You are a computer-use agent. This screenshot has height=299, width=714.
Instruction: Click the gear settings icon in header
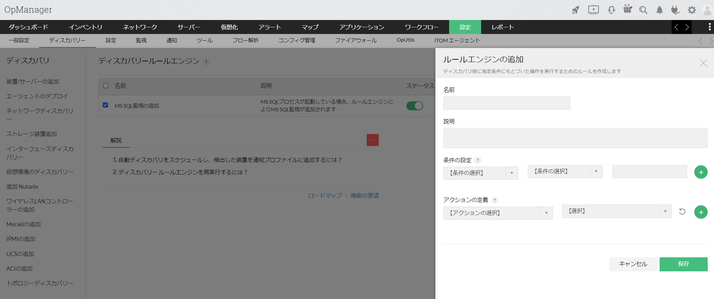(x=692, y=10)
